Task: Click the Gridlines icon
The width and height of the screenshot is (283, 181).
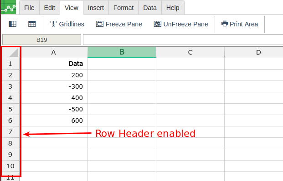Action: (x=53, y=24)
